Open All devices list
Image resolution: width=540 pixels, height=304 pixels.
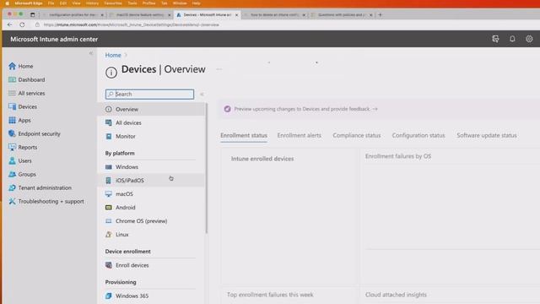152,122
